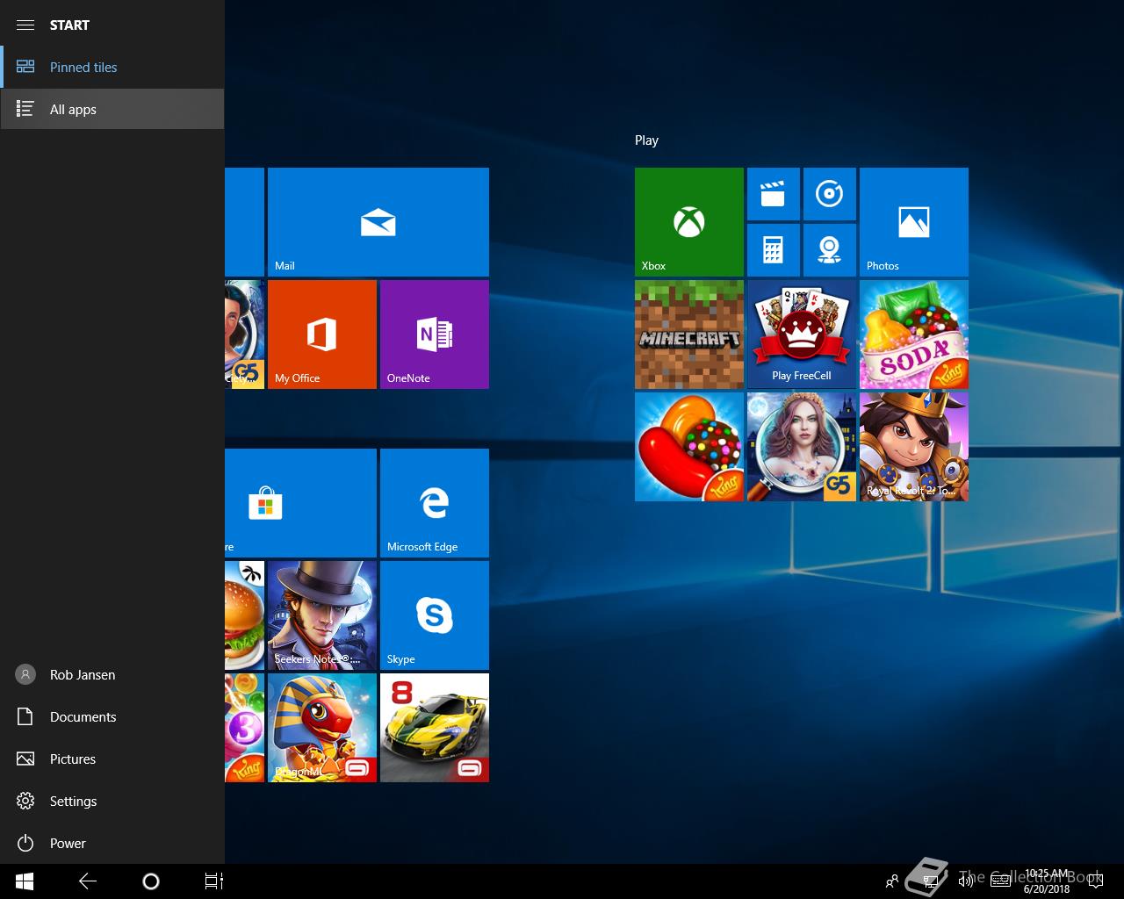Open the Movies & TV small tile
The width and height of the screenshot is (1124, 899).
(774, 194)
